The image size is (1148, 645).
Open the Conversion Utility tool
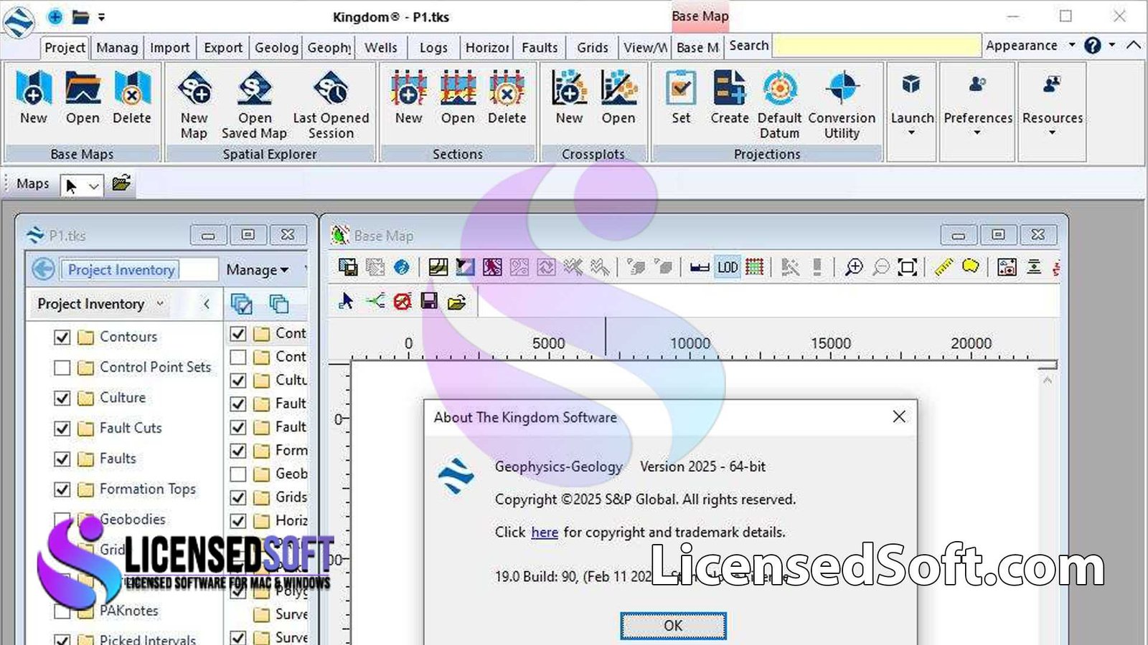point(842,89)
